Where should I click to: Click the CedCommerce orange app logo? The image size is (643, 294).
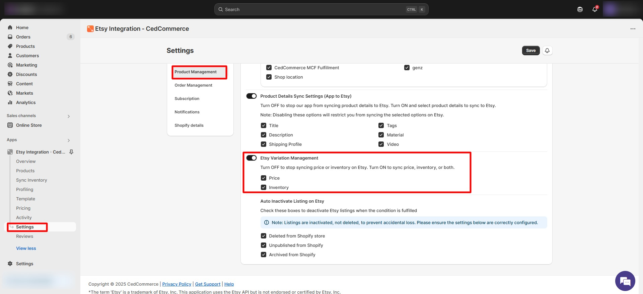[x=90, y=29]
